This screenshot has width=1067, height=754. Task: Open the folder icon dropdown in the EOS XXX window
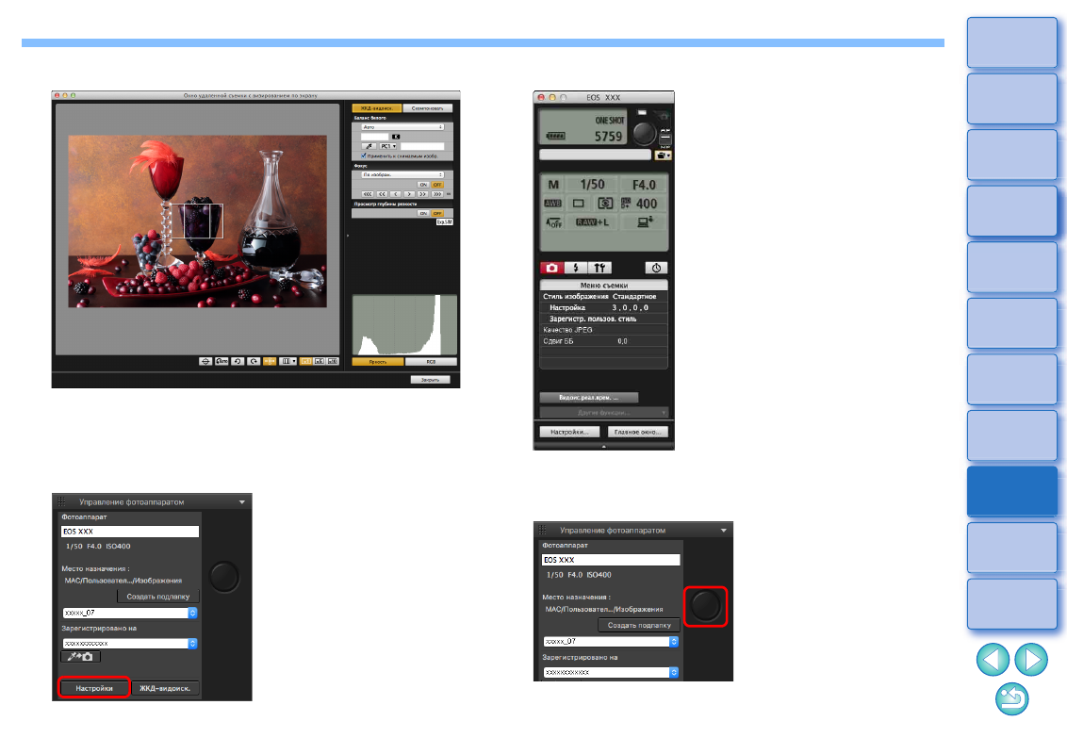(663, 156)
